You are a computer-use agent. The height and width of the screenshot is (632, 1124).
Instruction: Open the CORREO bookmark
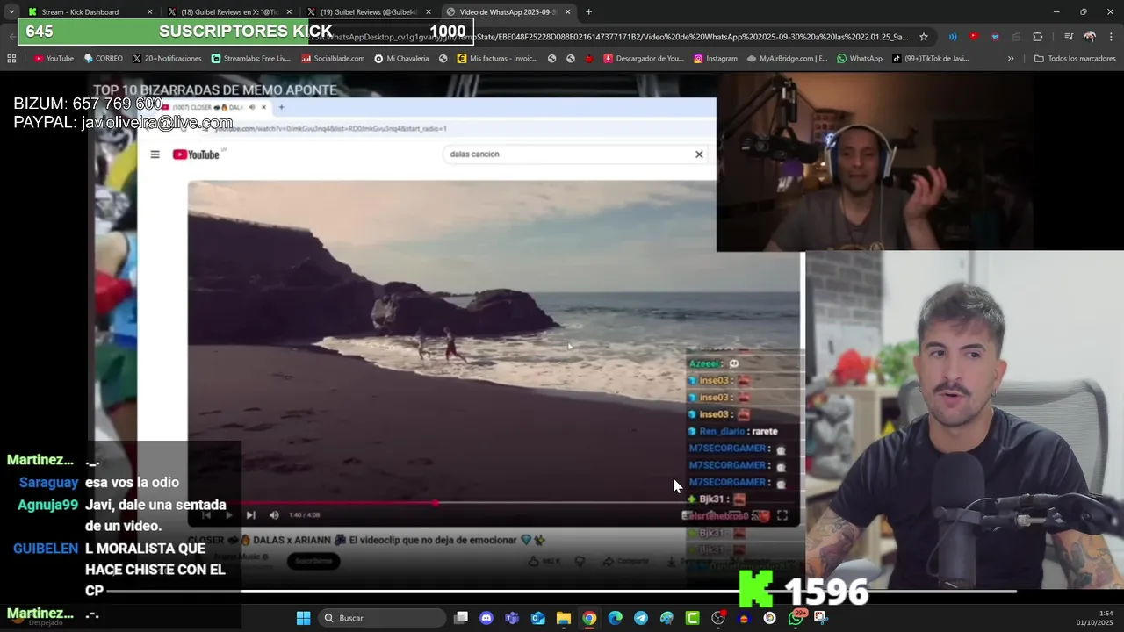(103, 59)
